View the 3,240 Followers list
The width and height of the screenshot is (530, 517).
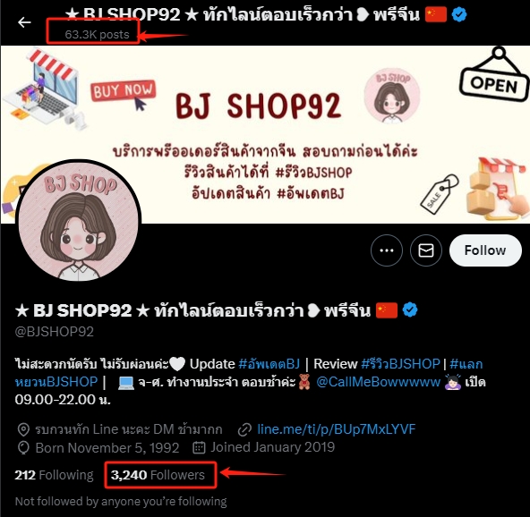pos(158,475)
